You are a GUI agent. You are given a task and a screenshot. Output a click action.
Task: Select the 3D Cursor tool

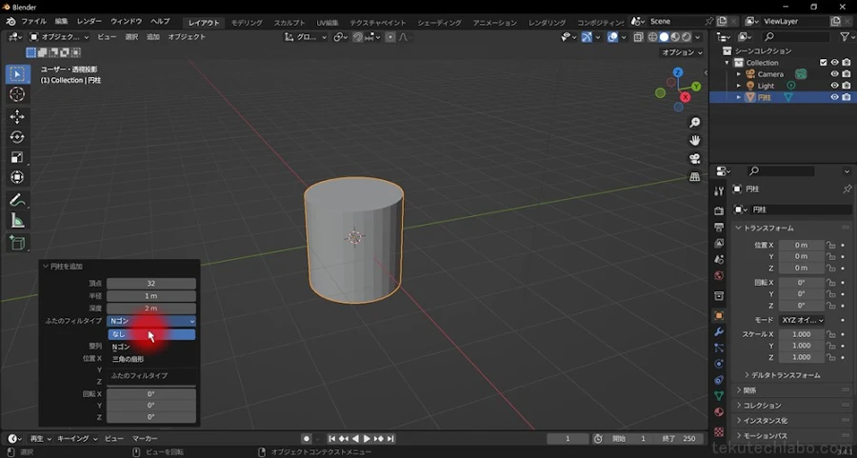[17, 94]
